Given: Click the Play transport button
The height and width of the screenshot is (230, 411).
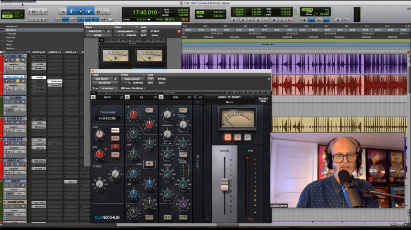Looking at the screenshot, I should [282, 20].
